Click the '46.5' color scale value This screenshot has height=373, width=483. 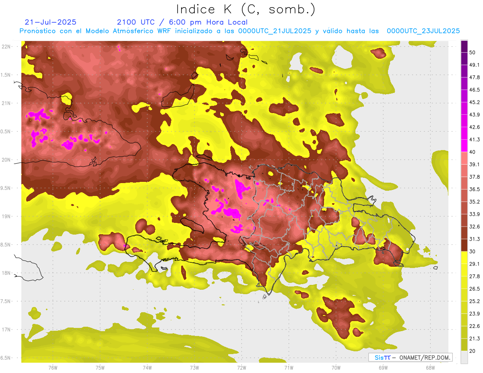[475, 90]
